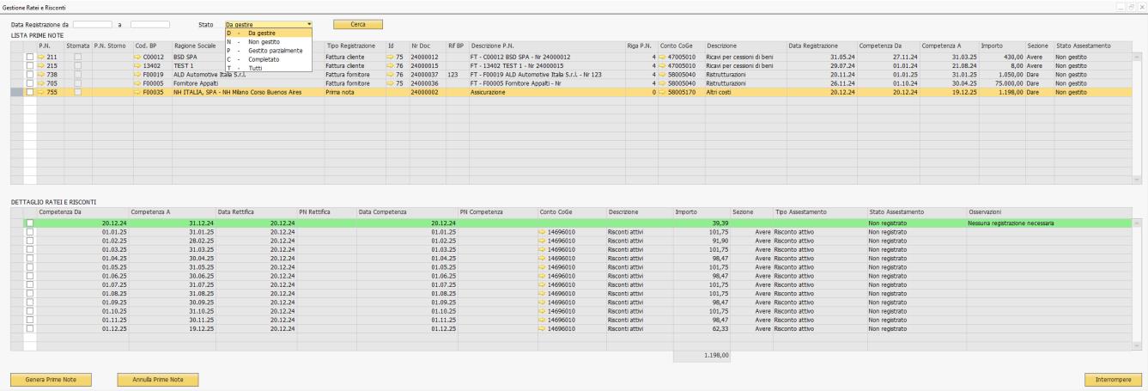Focus the Data Registrazione 'a' end-date field
1148x391 pixels.
tap(150, 24)
